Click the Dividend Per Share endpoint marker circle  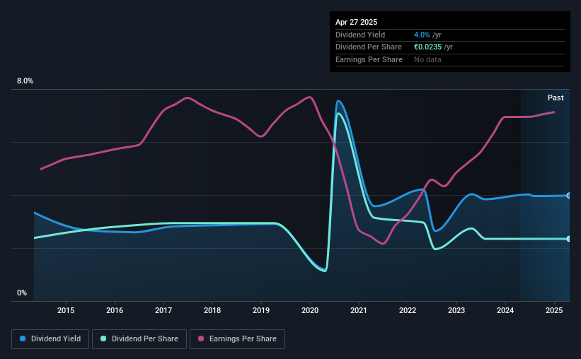569,239
